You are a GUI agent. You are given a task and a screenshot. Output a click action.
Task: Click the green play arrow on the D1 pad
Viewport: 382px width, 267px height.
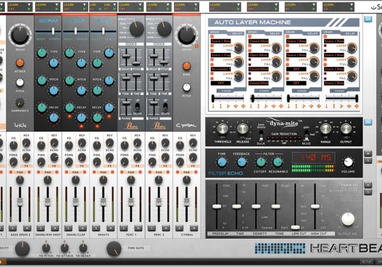pos(57,9)
